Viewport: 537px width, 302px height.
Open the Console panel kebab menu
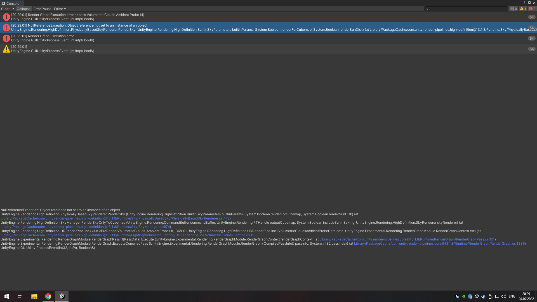point(525,3)
